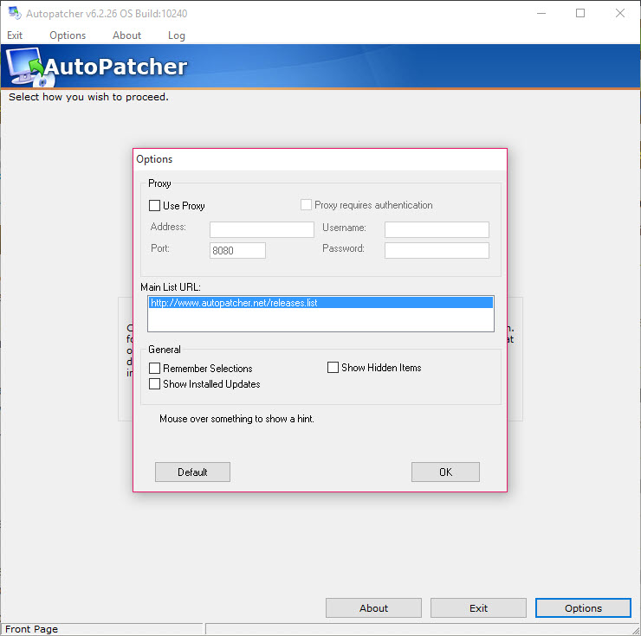Click the Default button in Options dialog
Screen dimensions: 641x636
point(192,472)
